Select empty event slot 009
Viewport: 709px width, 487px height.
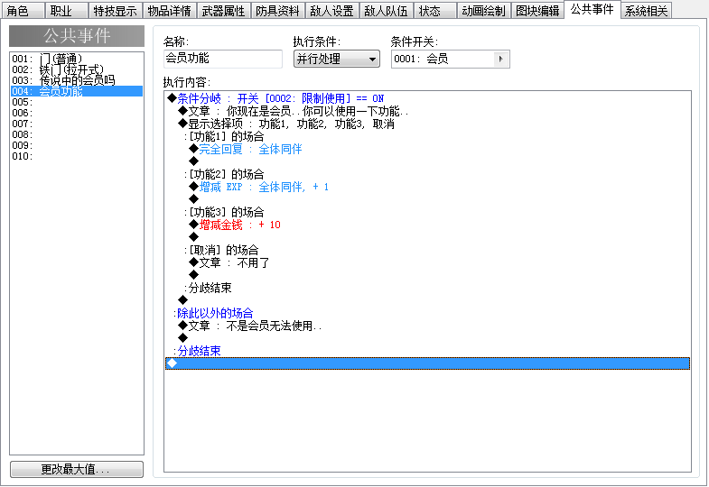[77, 145]
